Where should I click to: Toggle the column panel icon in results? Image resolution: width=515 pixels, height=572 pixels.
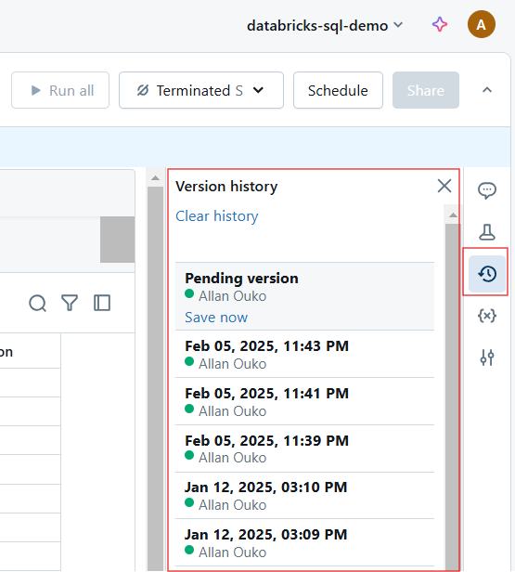[x=102, y=303]
